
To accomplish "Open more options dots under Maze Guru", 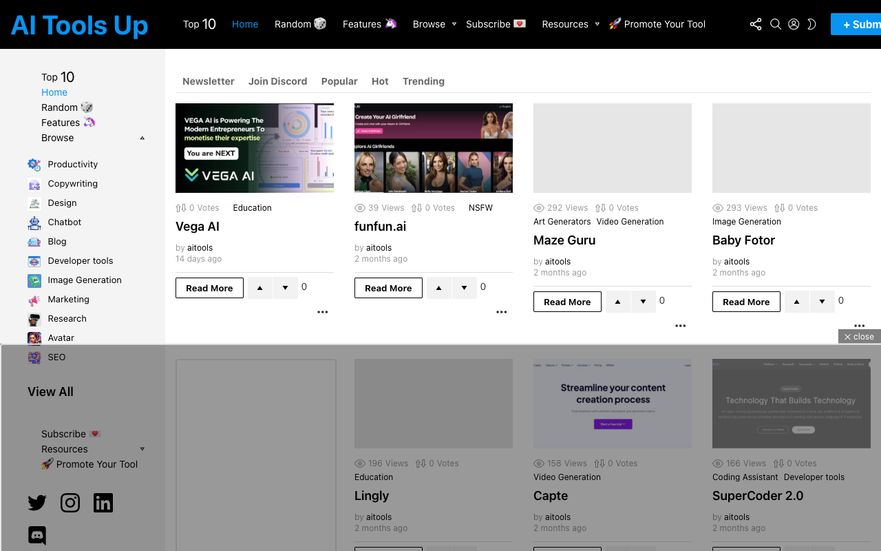I will (681, 326).
